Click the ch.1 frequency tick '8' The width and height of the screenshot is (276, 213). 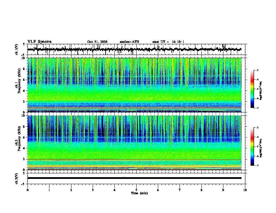click(x=24, y=69)
